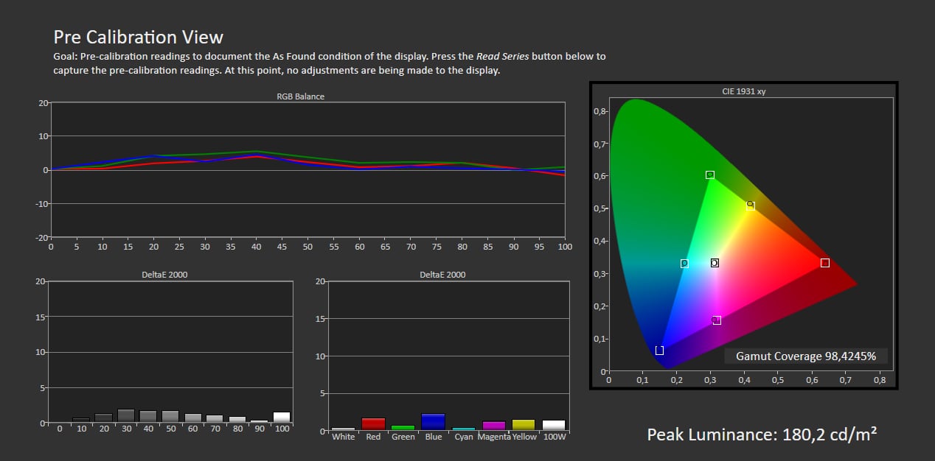Select the Magenta bar in color DeltaE chart
Image resolution: width=935 pixels, height=461 pixels.
pyautogui.click(x=494, y=426)
